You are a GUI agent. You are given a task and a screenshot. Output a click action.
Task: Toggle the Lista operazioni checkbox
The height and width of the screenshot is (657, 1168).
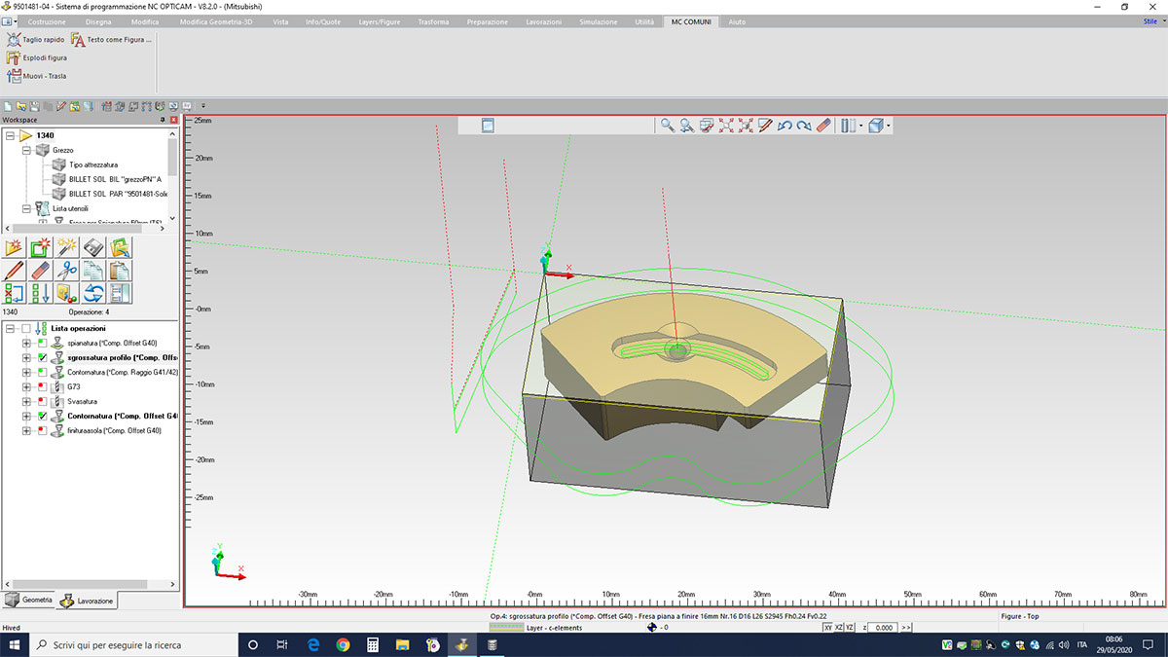coord(26,329)
